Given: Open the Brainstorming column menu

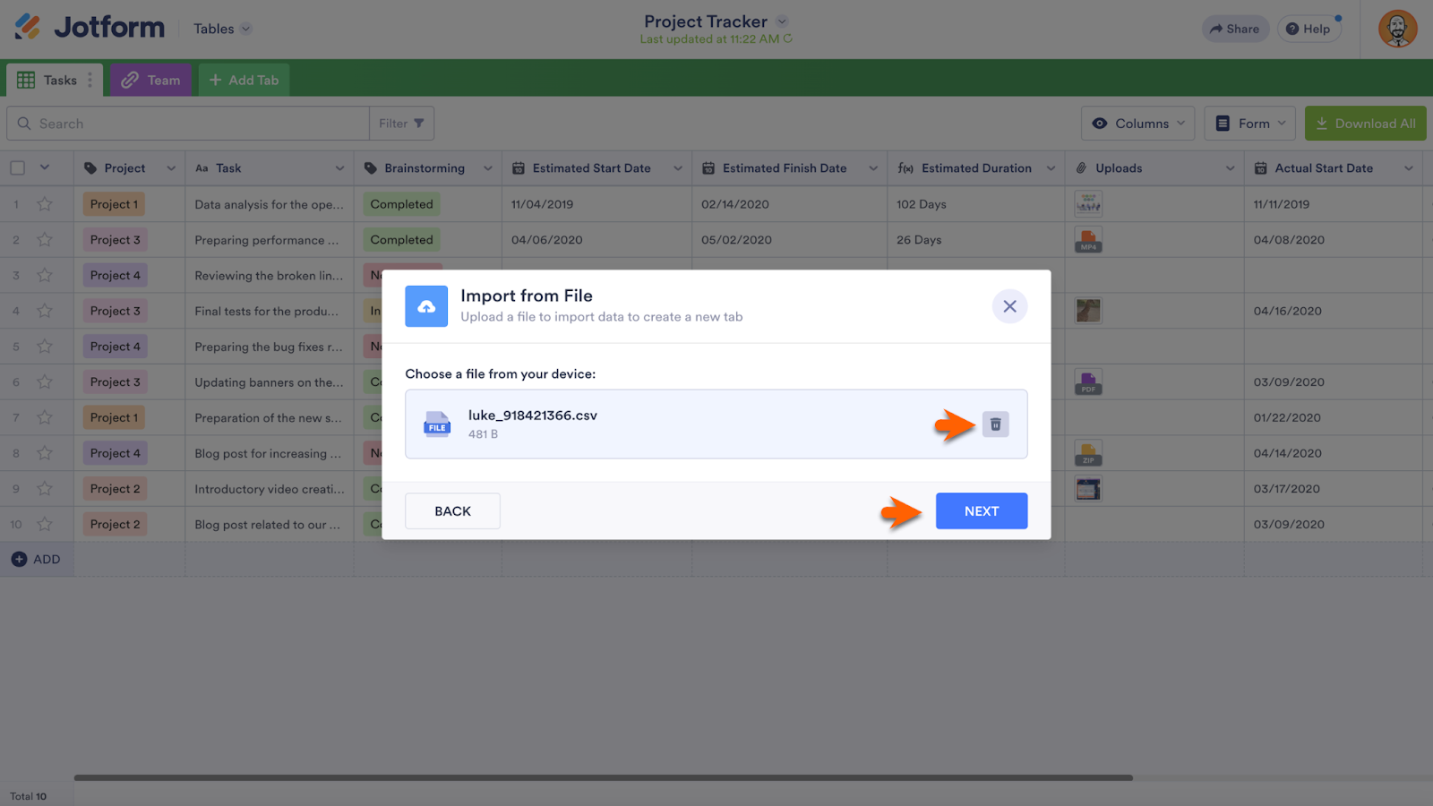Looking at the screenshot, I should (488, 168).
